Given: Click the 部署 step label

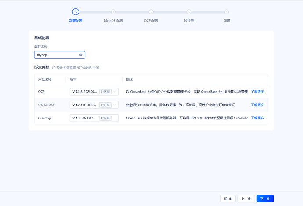Looking at the screenshot, I should [x=227, y=21].
